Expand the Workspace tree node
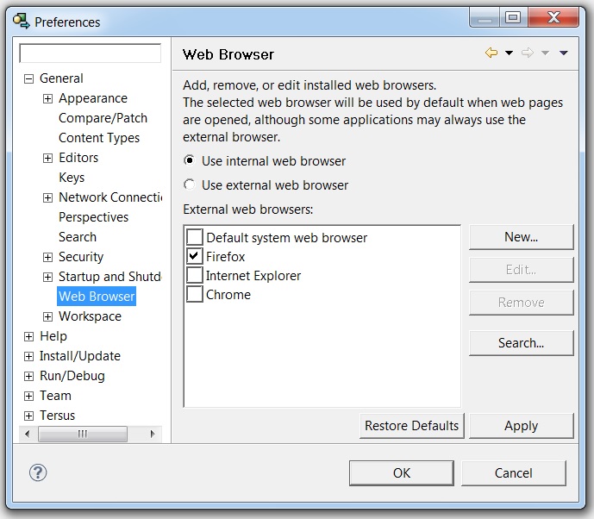Viewport: 594px width, 519px height. point(47,316)
